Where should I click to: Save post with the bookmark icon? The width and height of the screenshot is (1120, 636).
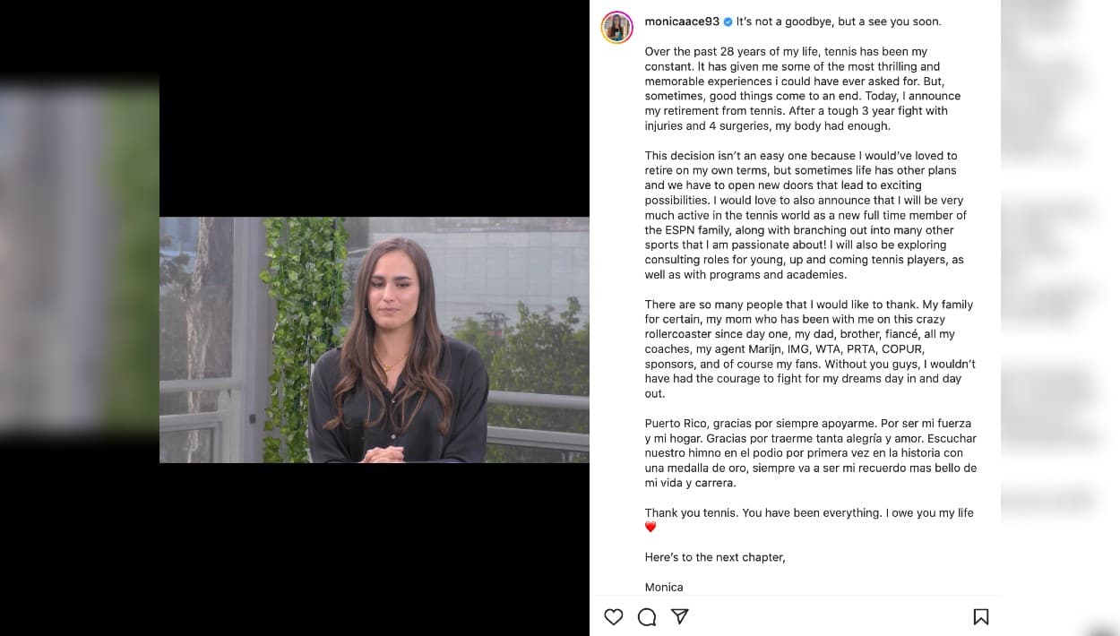[x=981, y=616]
